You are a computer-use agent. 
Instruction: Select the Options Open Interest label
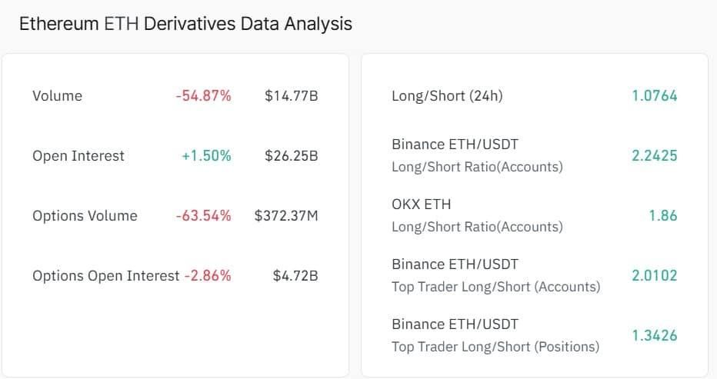coord(105,276)
